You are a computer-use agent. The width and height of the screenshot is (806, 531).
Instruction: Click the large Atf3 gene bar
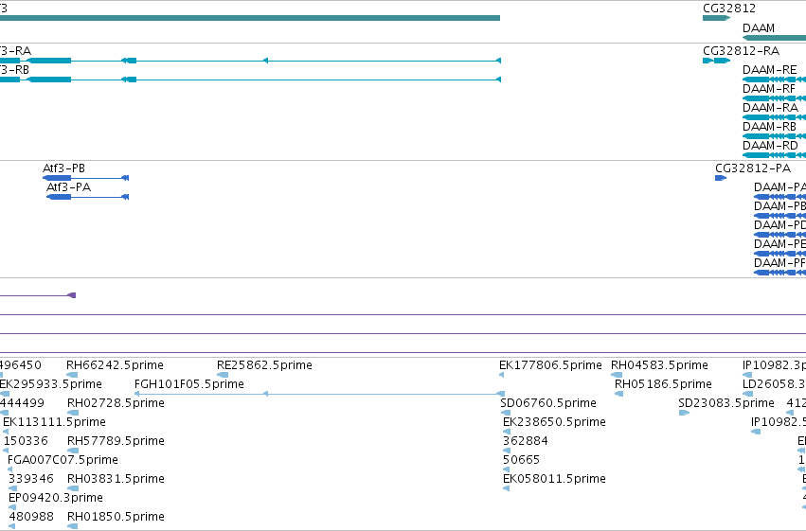point(250,18)
